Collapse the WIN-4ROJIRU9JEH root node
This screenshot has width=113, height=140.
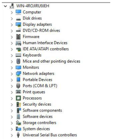5,6
